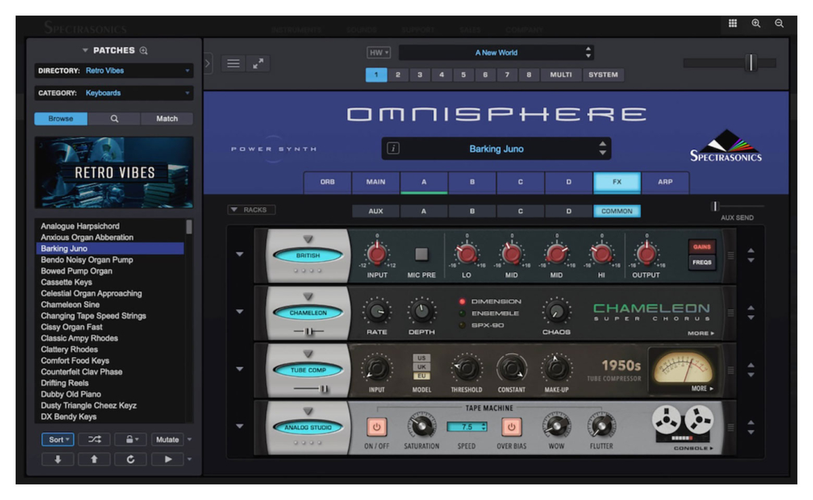Click the FREQS button on British EQ

click(702, 263)
